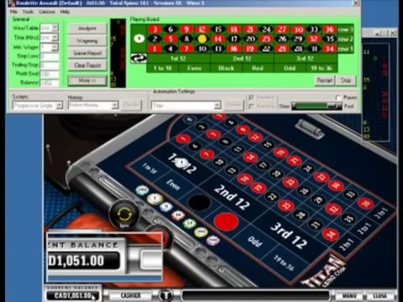Viewport: 403px width, 302px height.
Task: Select 3rd 12 on the Playing Board
Action: click(x=306, y=59)
